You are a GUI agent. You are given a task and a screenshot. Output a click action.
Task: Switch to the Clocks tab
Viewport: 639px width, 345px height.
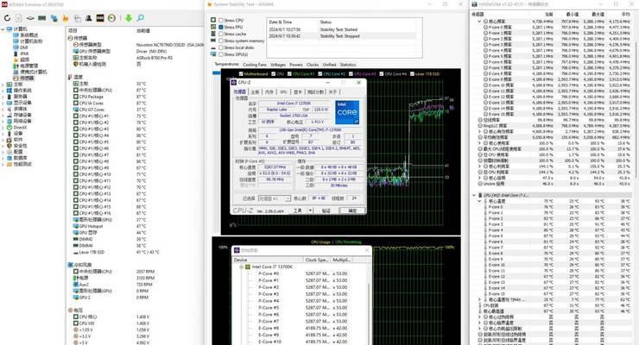pos(313,65)
